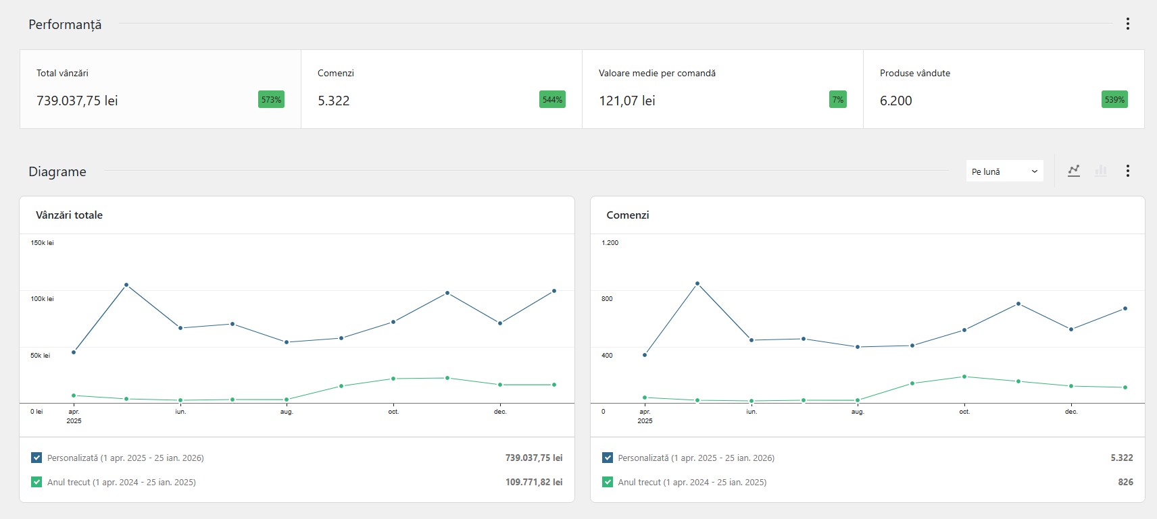Click the 539% products sold badge
This screenshot has height=519, width=1157.
[1114, 100]
